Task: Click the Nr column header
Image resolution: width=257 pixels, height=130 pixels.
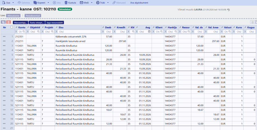Action: (5, 27)
